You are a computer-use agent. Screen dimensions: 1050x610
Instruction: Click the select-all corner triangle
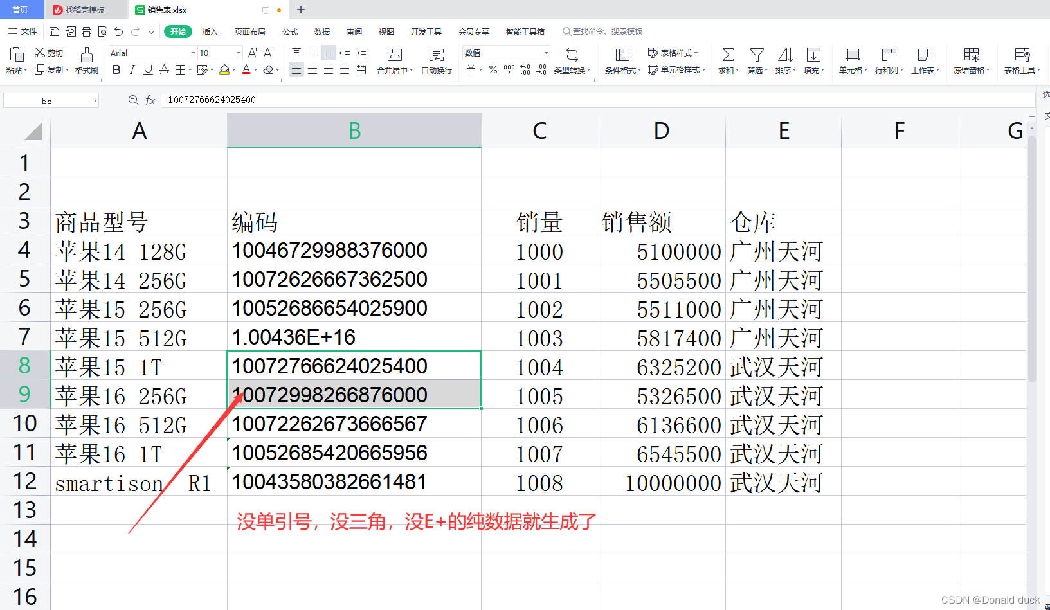click(x=33, y=131)
